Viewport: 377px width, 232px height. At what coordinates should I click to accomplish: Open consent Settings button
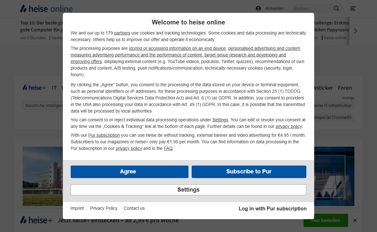pos(188,190)
